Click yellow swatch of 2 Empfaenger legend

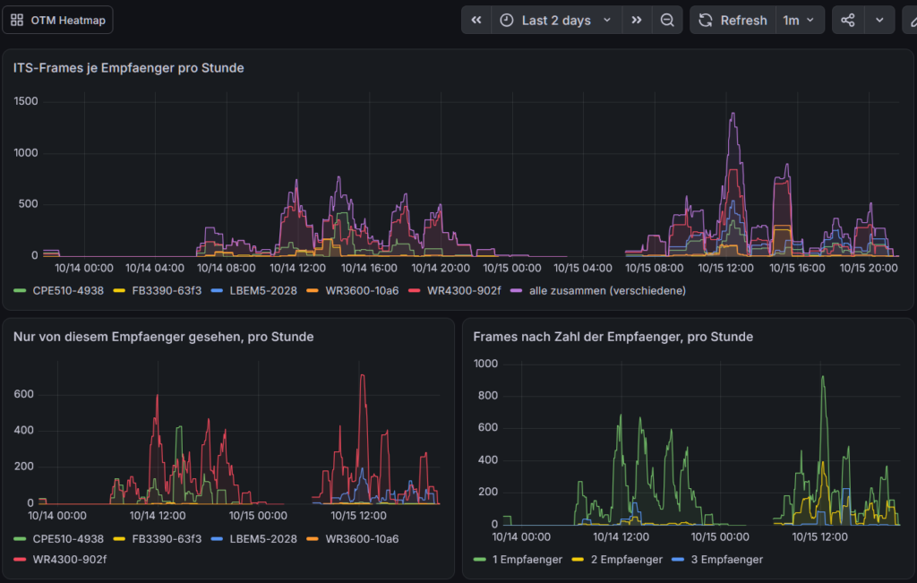coord(578,560)
